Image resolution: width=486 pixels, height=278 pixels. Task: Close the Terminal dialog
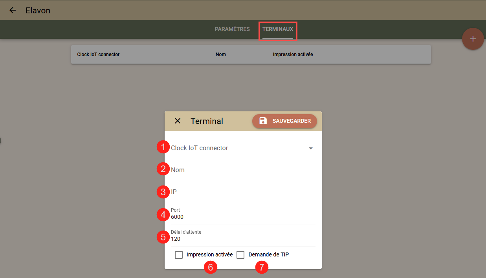point(178,121)
